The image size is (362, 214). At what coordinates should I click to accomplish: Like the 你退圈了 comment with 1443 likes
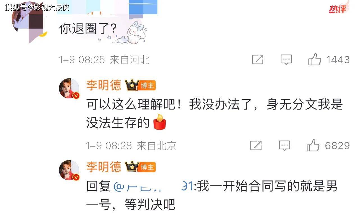point(315,60)
